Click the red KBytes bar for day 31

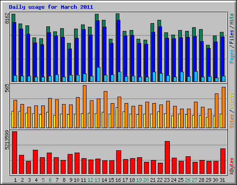(223, 161)
